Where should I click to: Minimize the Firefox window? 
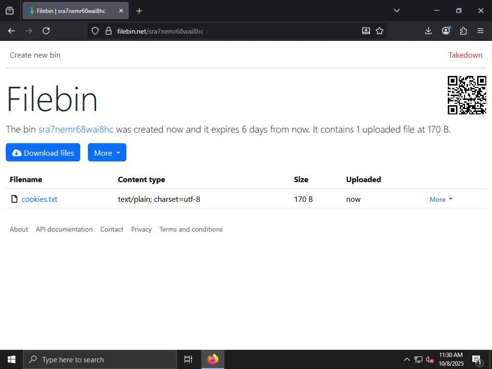(x=436, y=11)
